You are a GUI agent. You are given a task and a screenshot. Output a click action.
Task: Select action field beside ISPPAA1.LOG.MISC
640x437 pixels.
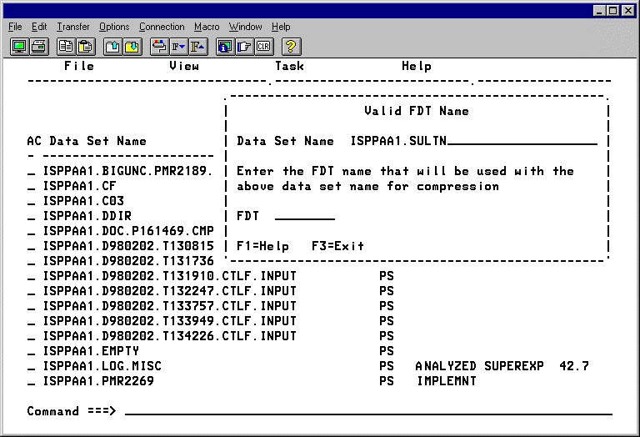[32, 367]
